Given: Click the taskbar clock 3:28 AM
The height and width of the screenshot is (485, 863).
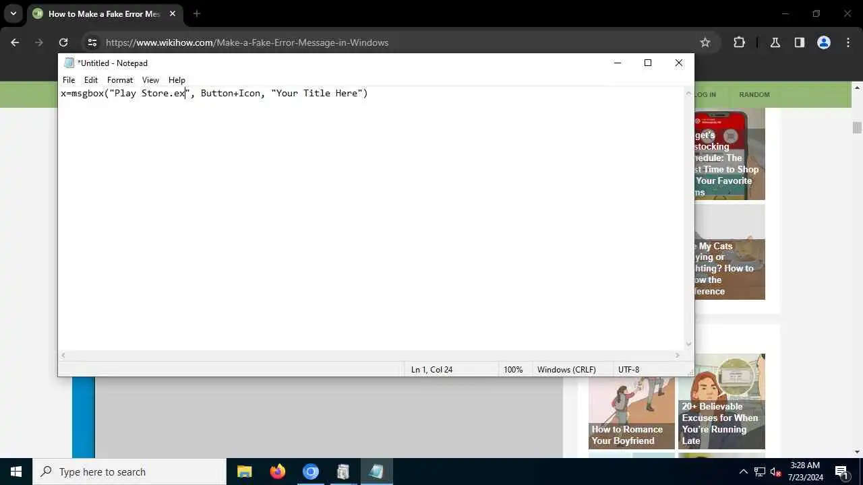Looking at the screenshot, I should (x=805, y=465).
